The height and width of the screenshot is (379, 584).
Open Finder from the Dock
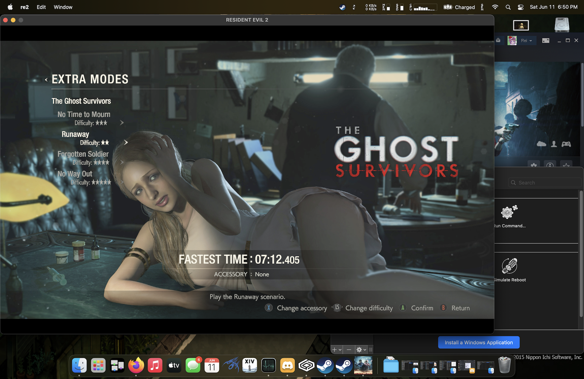pyautogui.click(x=79, y=366)
